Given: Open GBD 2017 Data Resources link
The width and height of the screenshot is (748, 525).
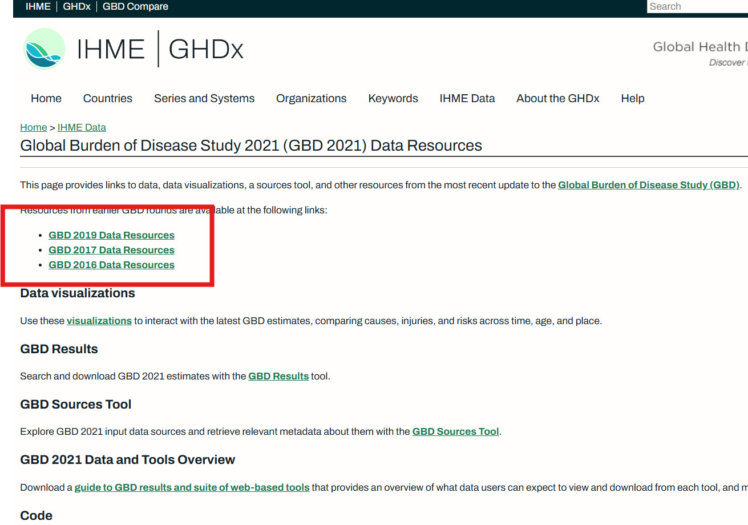Looking at the screenshot, I should (x=111, y=250).
